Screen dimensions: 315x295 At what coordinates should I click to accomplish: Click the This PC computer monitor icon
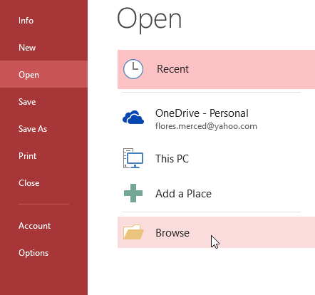tap(133, 158)
